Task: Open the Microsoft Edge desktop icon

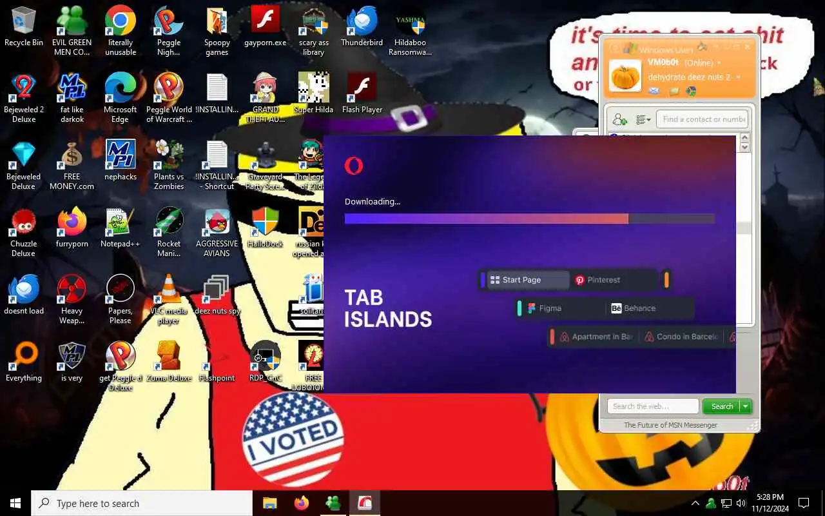Action: point(121,98)
